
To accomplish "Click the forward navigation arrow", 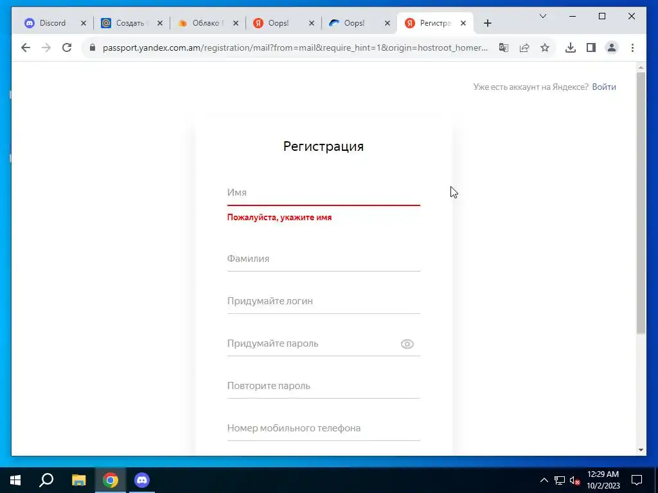I will 46,48.
